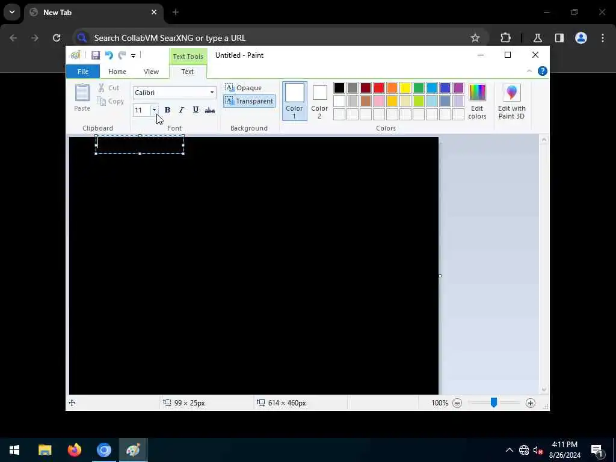
Task: Reload the Chrome page
Action: coord(57,38)
